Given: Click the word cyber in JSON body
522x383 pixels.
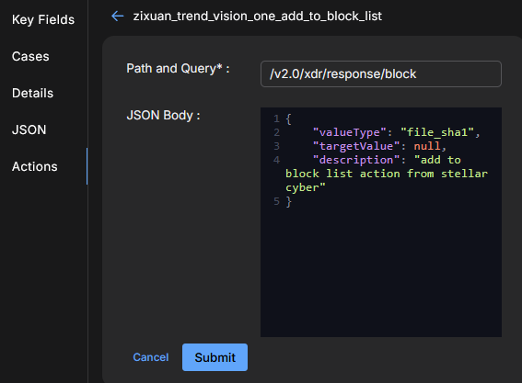Looking at the screenshot, I should tap(302, 187).
